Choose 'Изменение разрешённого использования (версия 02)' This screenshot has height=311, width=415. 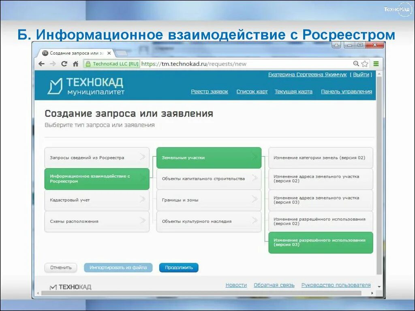321,222
